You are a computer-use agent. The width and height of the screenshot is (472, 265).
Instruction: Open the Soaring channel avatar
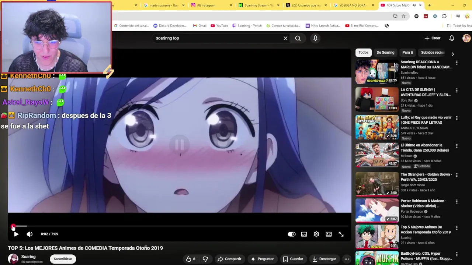pos(13,259)
